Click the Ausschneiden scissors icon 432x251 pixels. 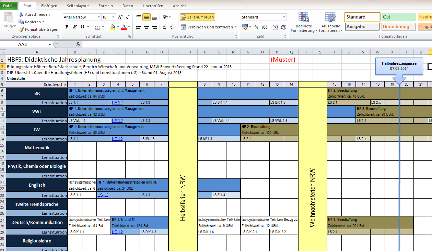click(x=21, y=14)
